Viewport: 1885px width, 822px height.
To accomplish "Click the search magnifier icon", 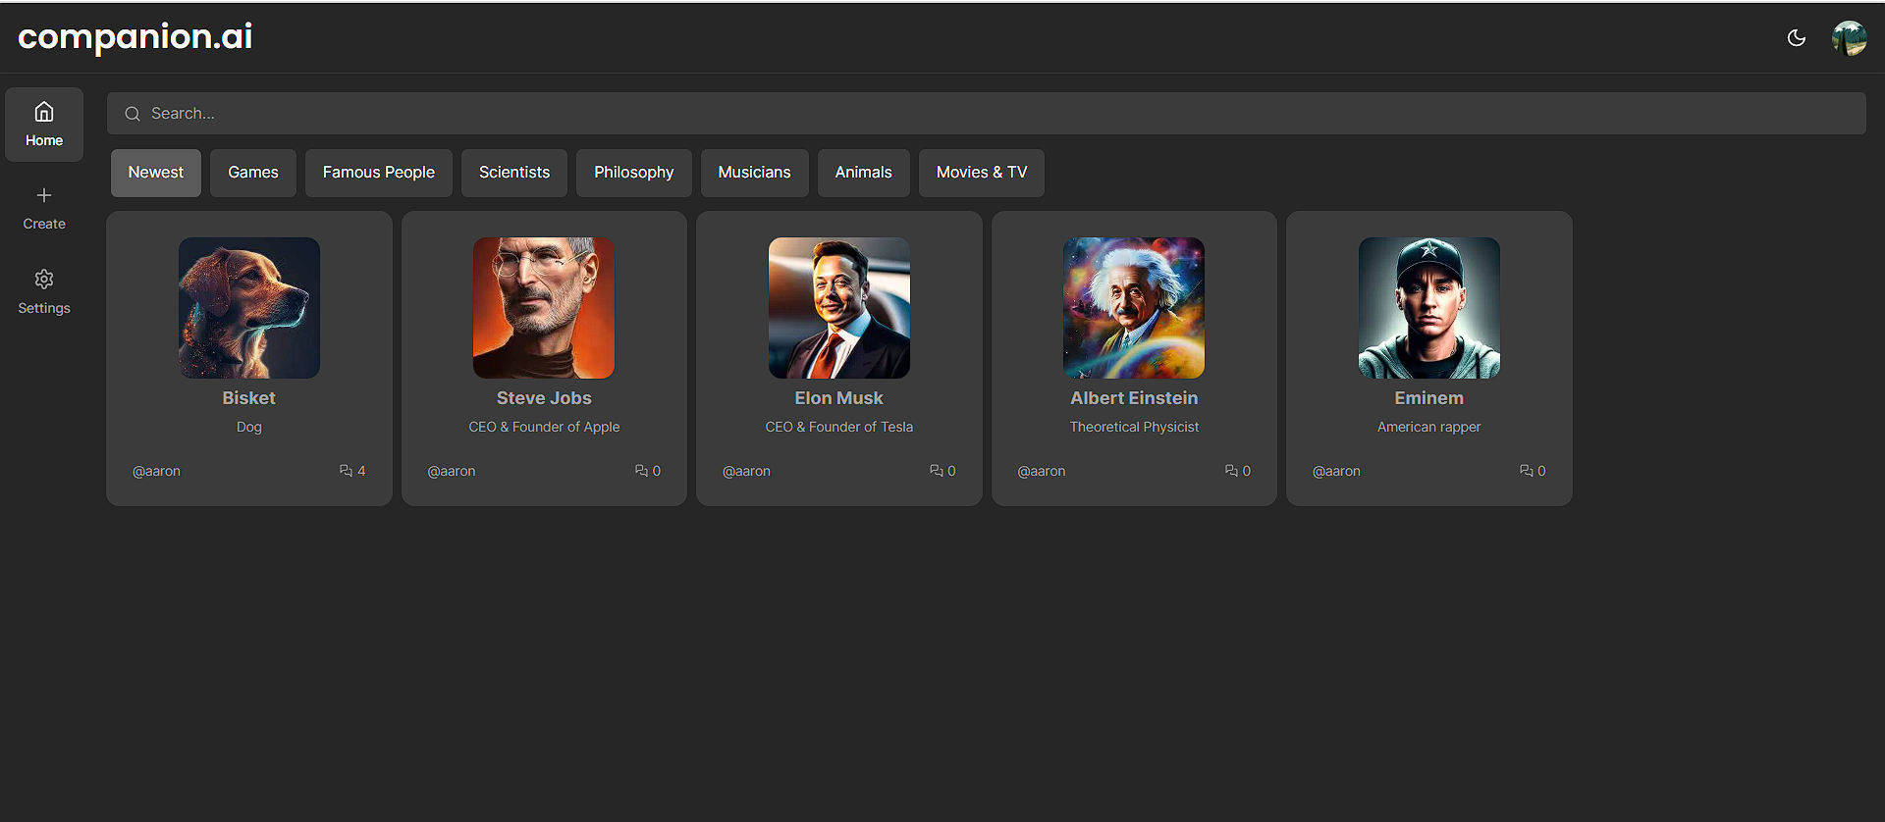I will 133,114.
